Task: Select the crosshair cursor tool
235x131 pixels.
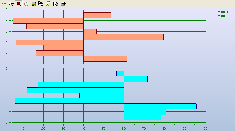Action: tap(4, 4)
